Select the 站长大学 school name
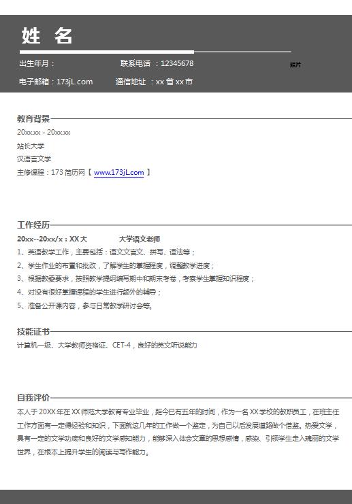This screenshot has height=504, width=352. click(x=31, y=146)
